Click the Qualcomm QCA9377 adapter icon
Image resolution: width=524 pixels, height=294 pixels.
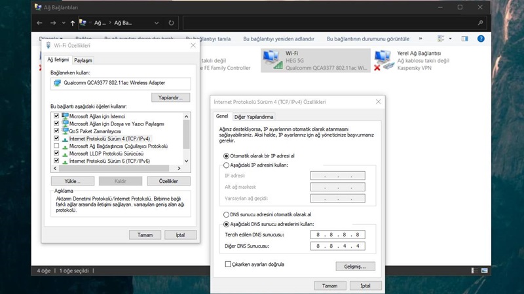[58, 83]
